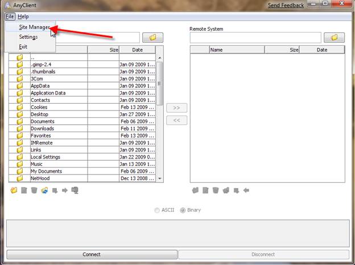Select the Local Settings folder row
Viewport: 355px width, 265px height.
[82, 157]
